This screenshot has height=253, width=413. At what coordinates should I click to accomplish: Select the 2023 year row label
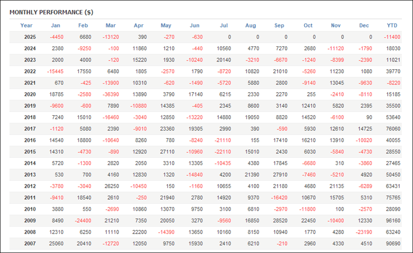pos(30,60)
